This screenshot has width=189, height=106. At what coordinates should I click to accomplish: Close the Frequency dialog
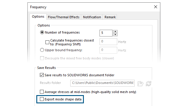pos(156,7)
